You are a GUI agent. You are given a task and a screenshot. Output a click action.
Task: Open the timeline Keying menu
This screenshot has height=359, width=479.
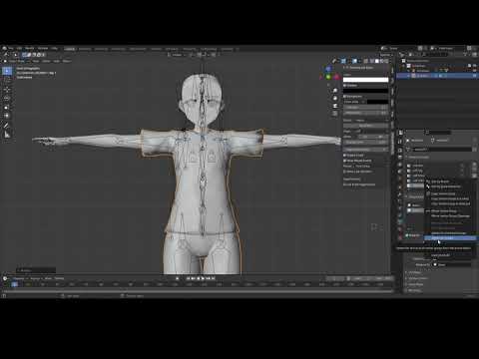pyautogui.click(x=35, y=278)
